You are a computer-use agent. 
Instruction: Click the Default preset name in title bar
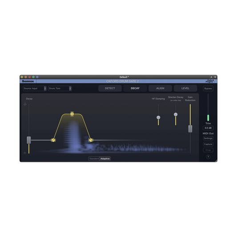coord(124,77)
